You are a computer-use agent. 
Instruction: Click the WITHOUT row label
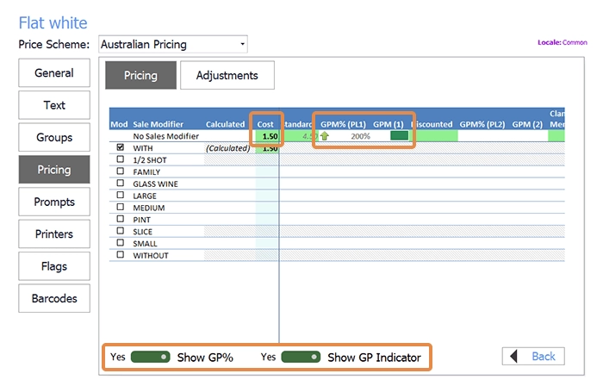coord(151,255)
